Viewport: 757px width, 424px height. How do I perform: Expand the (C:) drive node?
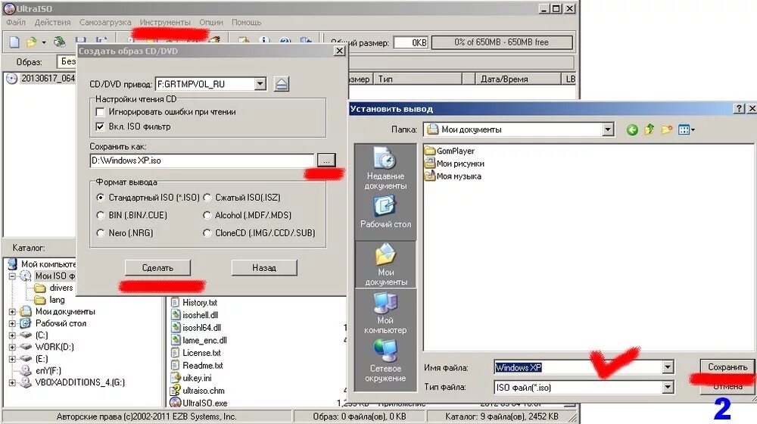tap(12, 335)
